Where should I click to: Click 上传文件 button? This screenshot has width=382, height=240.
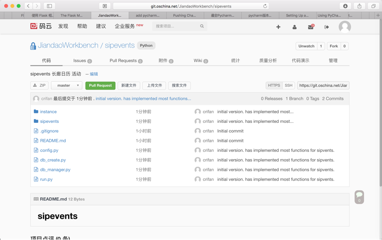click(154, 86)
